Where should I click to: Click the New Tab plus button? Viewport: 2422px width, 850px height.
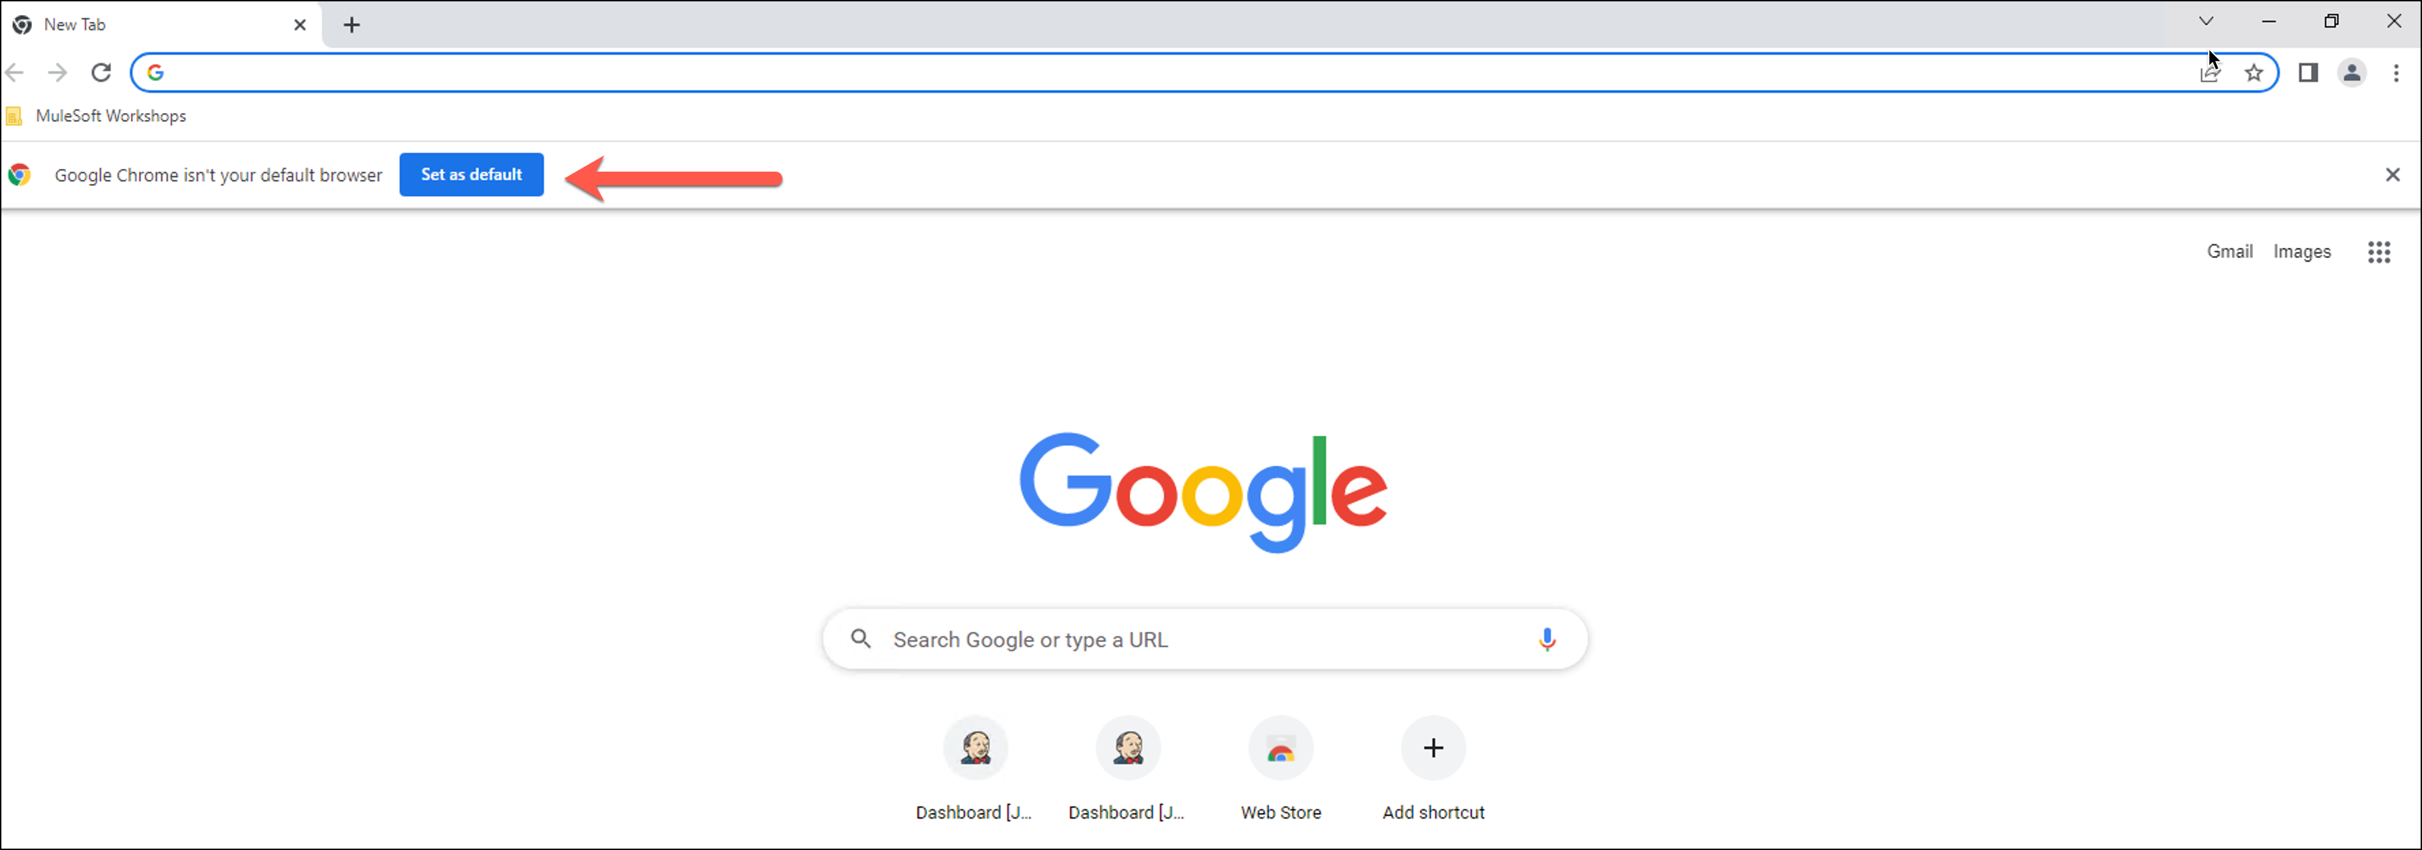pyautogui.click(x=351, y=25)
